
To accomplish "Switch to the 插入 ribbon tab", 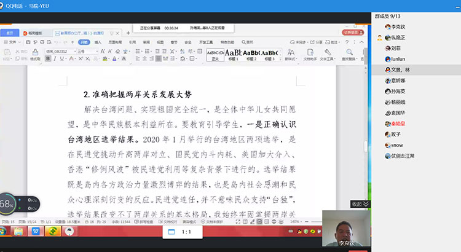I will (98, 42).
